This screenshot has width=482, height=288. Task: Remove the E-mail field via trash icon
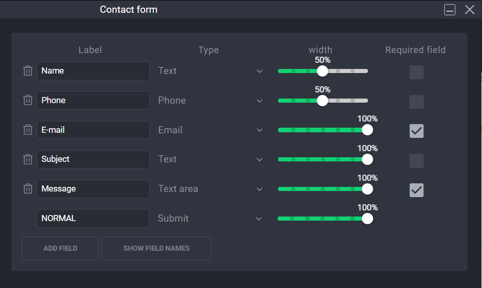pyautogui.click(x=28, y=130)
